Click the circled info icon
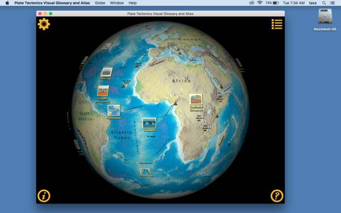Viewport: 341px width, 213px height. [44, 196]
